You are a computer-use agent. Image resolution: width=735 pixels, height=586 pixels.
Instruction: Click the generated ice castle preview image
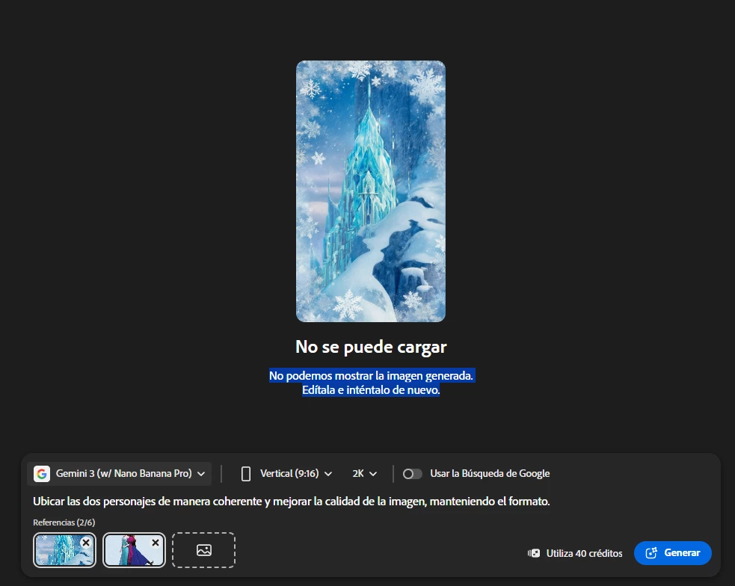point(371,191)
